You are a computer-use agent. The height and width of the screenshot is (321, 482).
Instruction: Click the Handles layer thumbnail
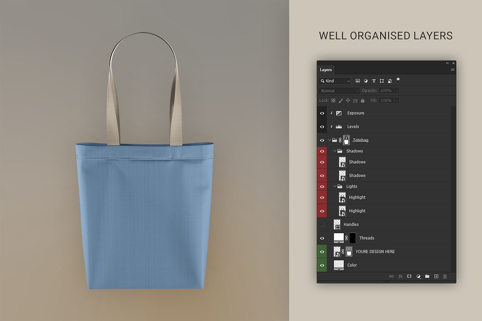tap(337, 224)
